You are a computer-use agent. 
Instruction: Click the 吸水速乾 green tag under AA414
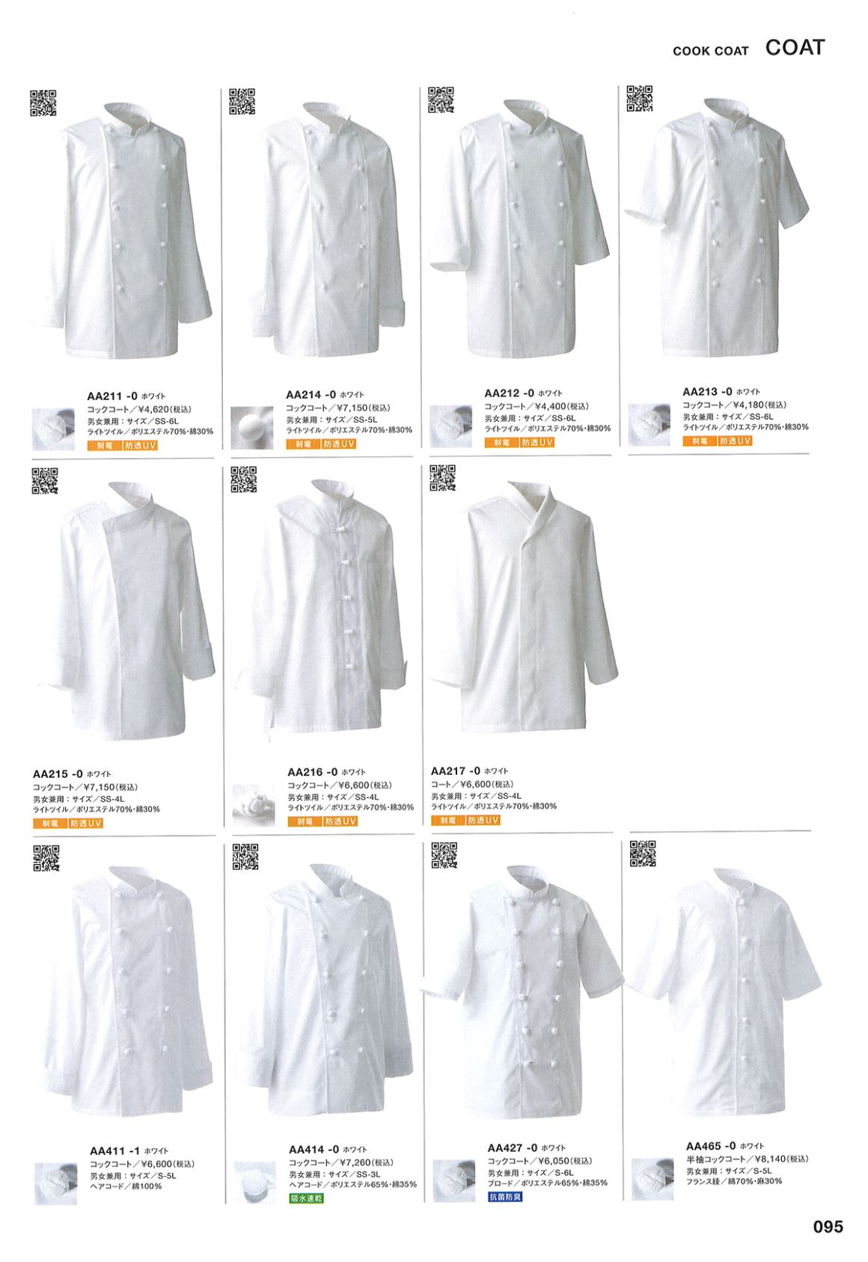point(307,1198)
